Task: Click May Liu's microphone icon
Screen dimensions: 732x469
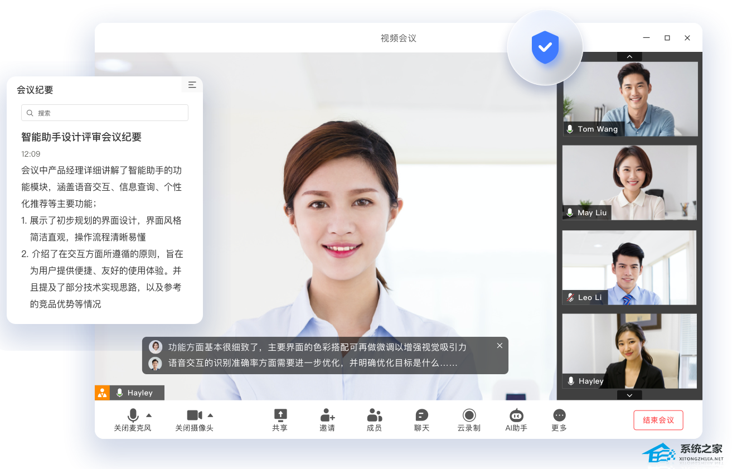Action: (570, 212)
